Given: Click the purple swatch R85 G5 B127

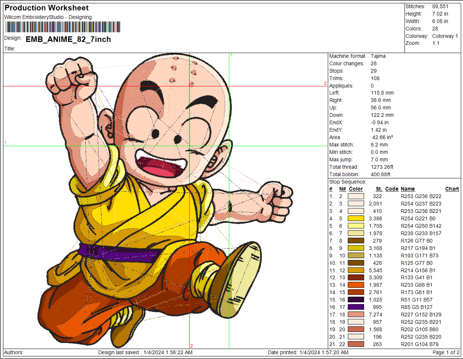Looking at the screenshot, I should click(356, 307).
